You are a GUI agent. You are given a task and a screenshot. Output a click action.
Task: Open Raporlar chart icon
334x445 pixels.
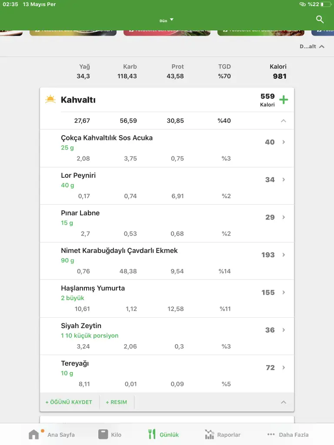coord(210,434)
